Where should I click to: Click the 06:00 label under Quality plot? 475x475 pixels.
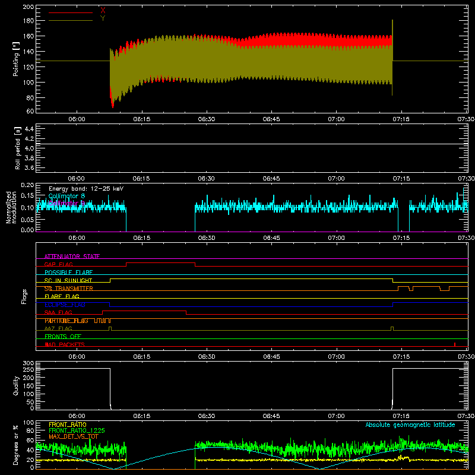(x=77, y=416)
